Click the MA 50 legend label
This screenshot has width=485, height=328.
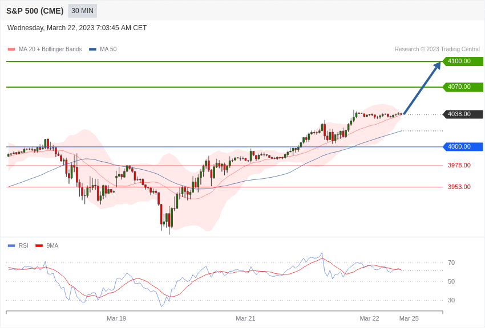pyautogui.click(x=108, y=50)
